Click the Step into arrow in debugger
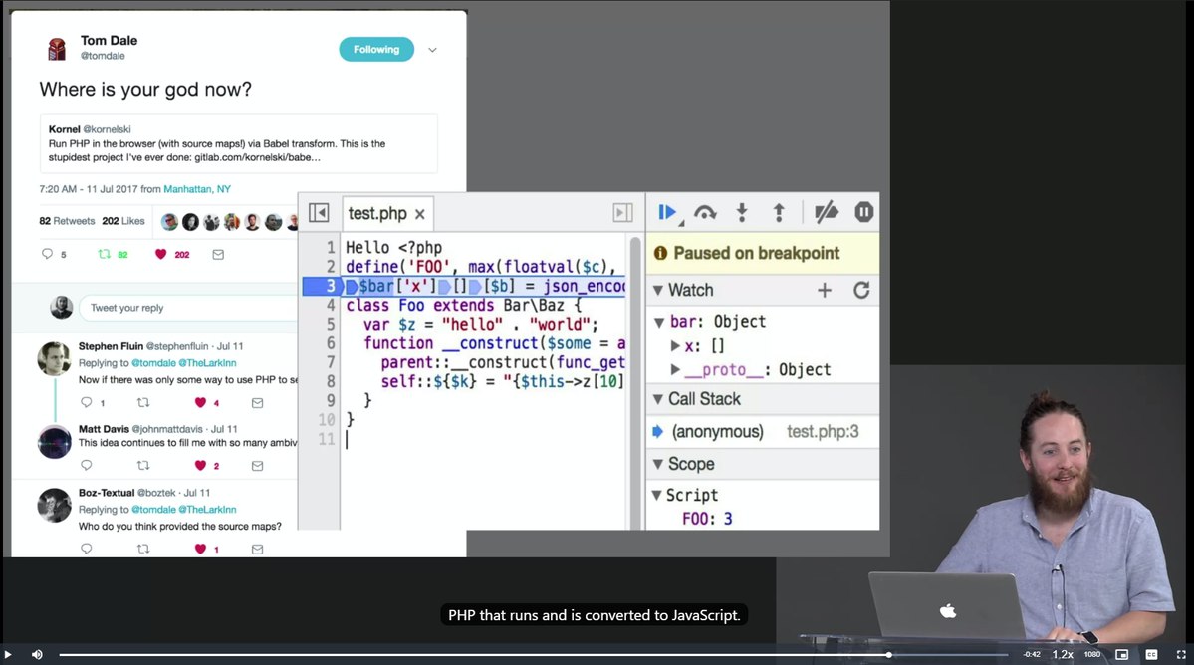The image size is (1194, 665). pos(742,213)
